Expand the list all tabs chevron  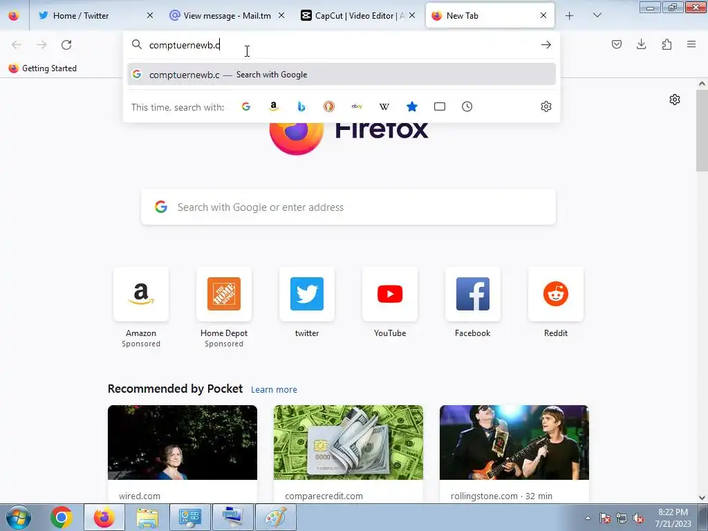597,15
